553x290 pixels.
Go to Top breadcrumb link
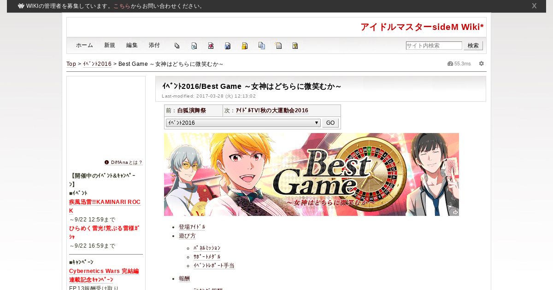coord(71,64)
